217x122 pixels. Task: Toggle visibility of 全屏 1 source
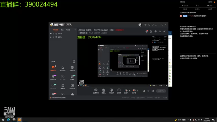(x=51, y=37)
